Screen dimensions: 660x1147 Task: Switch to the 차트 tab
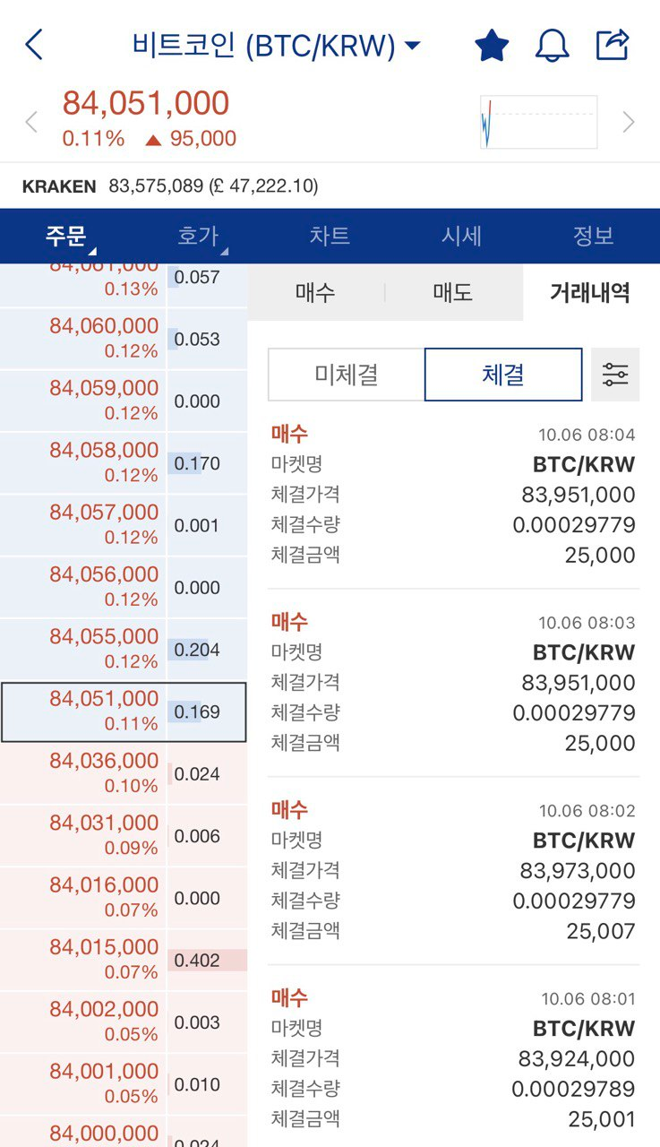[330, 236]
